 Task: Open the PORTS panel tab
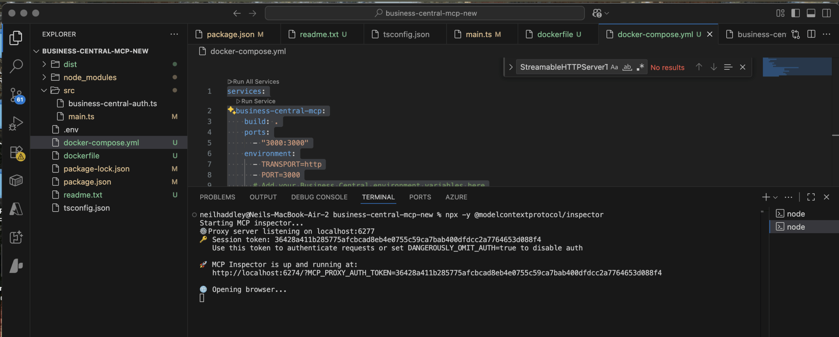pyautogui.click(x=420, y=197)
